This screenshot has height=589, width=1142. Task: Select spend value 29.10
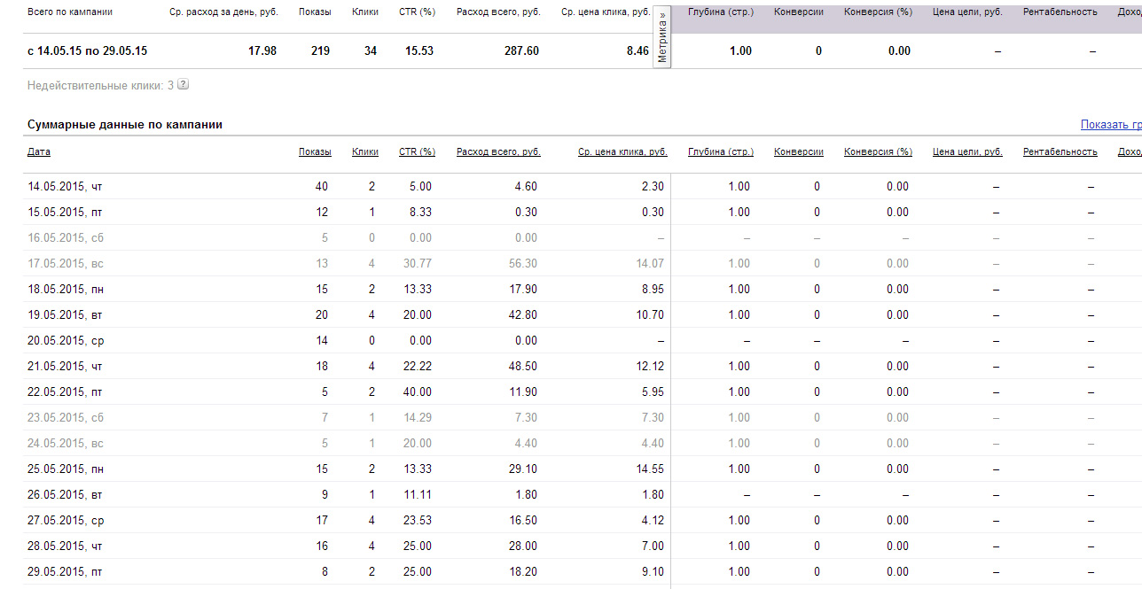pos(522,469)
